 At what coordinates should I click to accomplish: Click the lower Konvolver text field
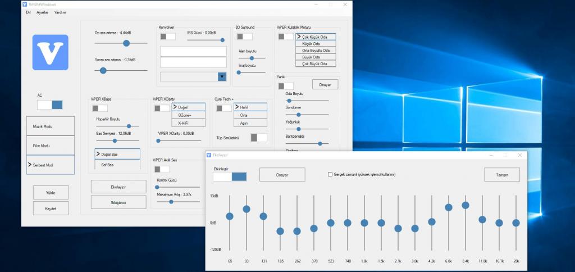(193, 62)
